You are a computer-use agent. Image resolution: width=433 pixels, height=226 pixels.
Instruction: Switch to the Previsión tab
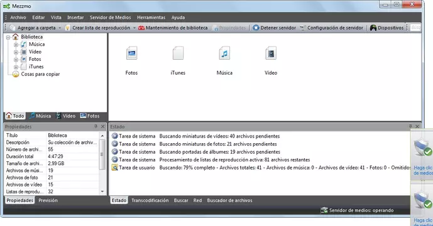coord(48,200)
